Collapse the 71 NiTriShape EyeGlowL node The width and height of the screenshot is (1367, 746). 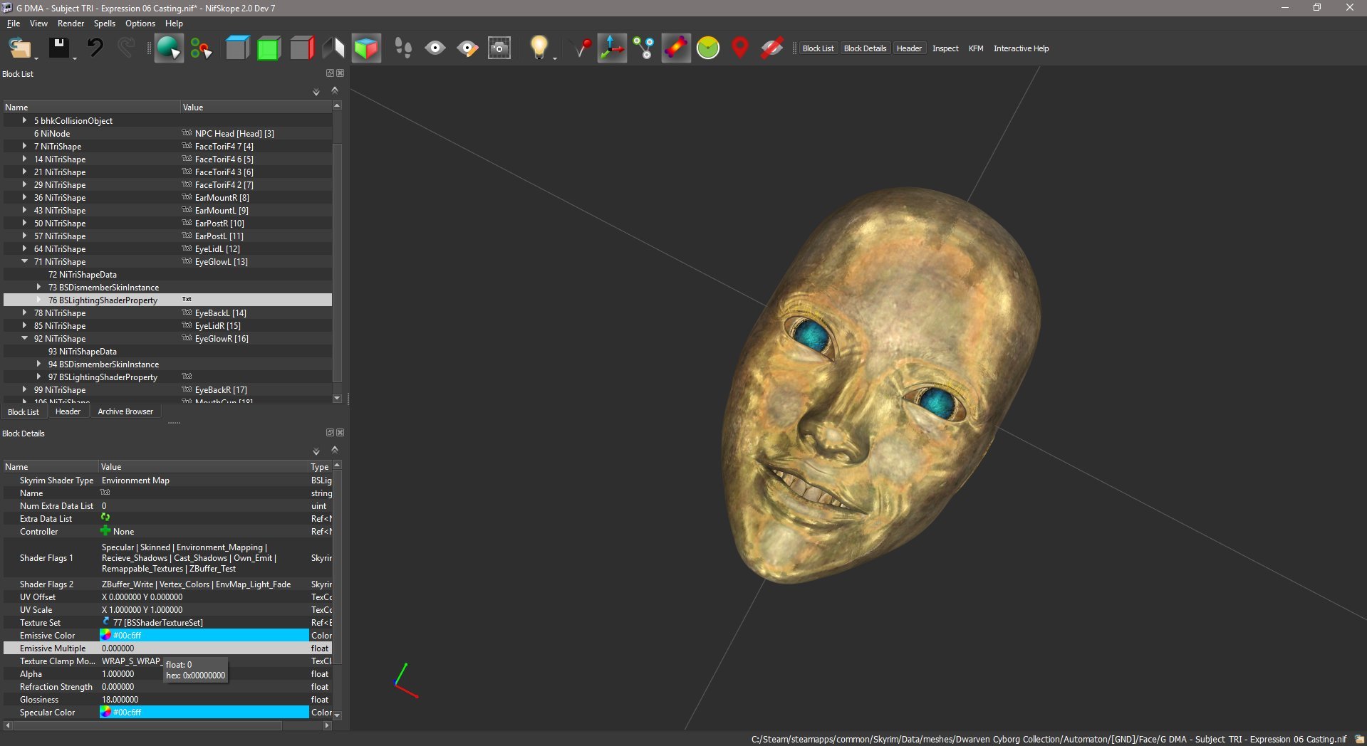[24, 261]
